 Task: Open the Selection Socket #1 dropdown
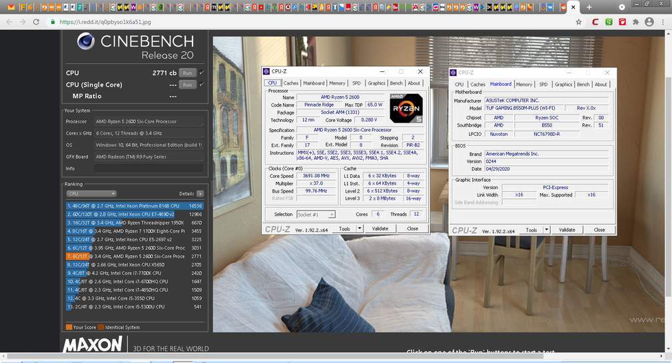tap(316, 214)
